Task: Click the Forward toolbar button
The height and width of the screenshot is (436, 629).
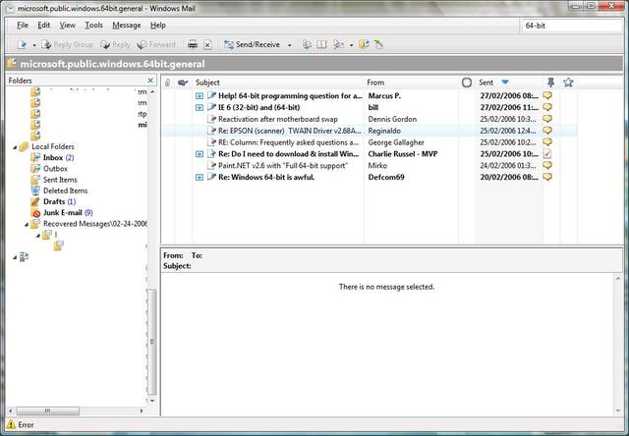Action: click(156, 45)
